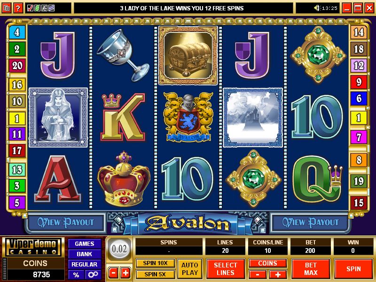
Task: Click the Lady of the Lake symbol
Action: click(x=58, y=117)
